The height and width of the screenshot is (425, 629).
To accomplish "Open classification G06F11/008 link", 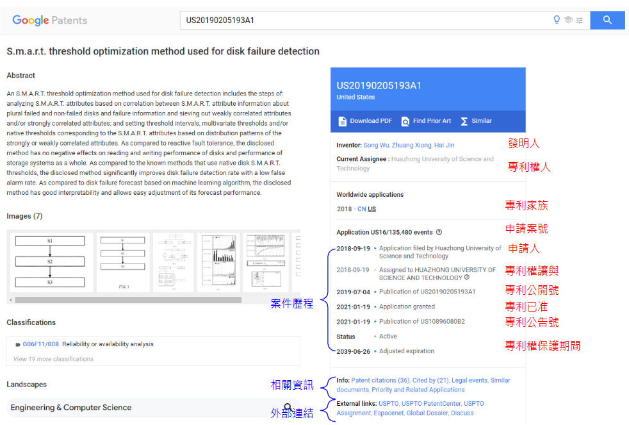I will (40, 344).
